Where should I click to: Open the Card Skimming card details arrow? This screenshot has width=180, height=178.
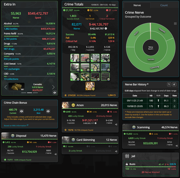pos(116,151)
